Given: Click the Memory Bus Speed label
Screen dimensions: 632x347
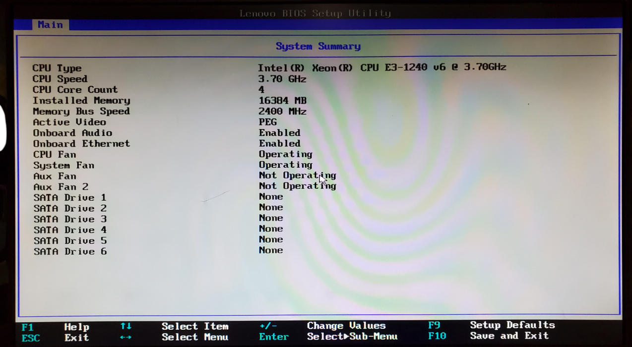Looking at the screenshot, I should click(81, 112).
